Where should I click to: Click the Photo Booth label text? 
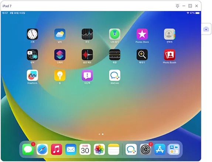click(x=170, y=63)
